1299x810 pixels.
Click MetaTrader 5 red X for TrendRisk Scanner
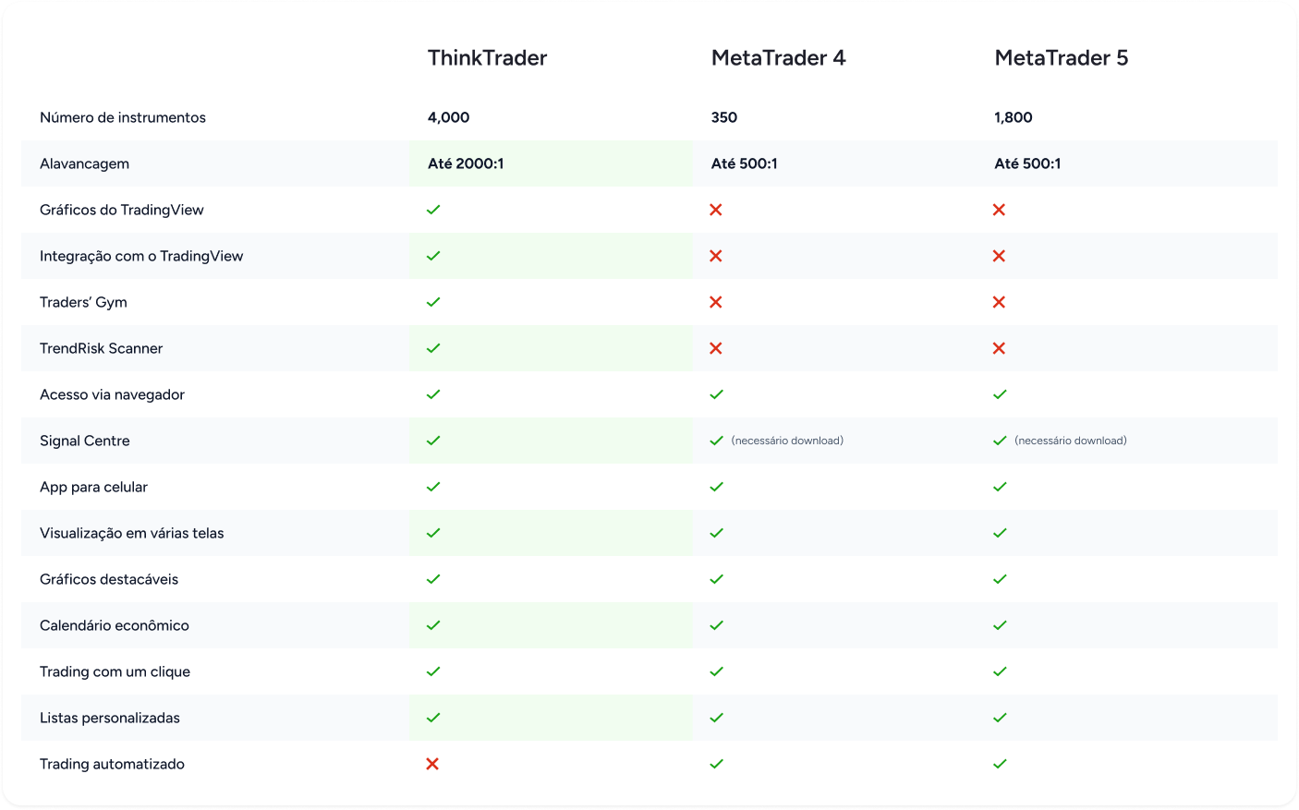pyautogui.click(x=999, y=348)
